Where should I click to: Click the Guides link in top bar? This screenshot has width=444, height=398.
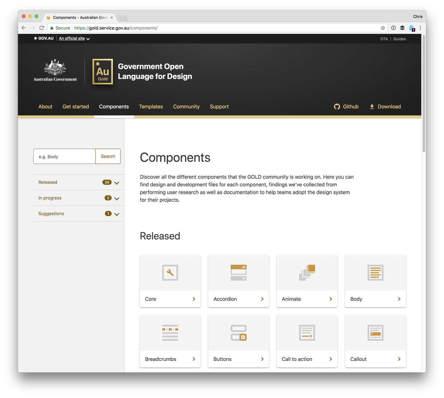click(400, 39)
